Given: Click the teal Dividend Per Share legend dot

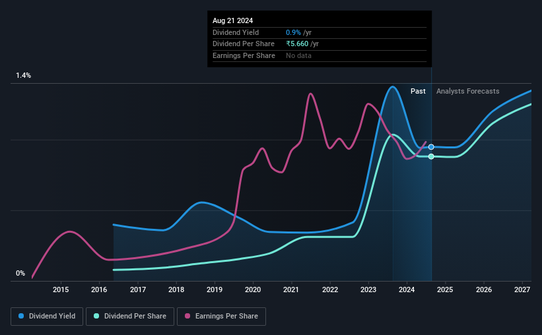Looking at the screenshot, I should (x=96, y=316).
